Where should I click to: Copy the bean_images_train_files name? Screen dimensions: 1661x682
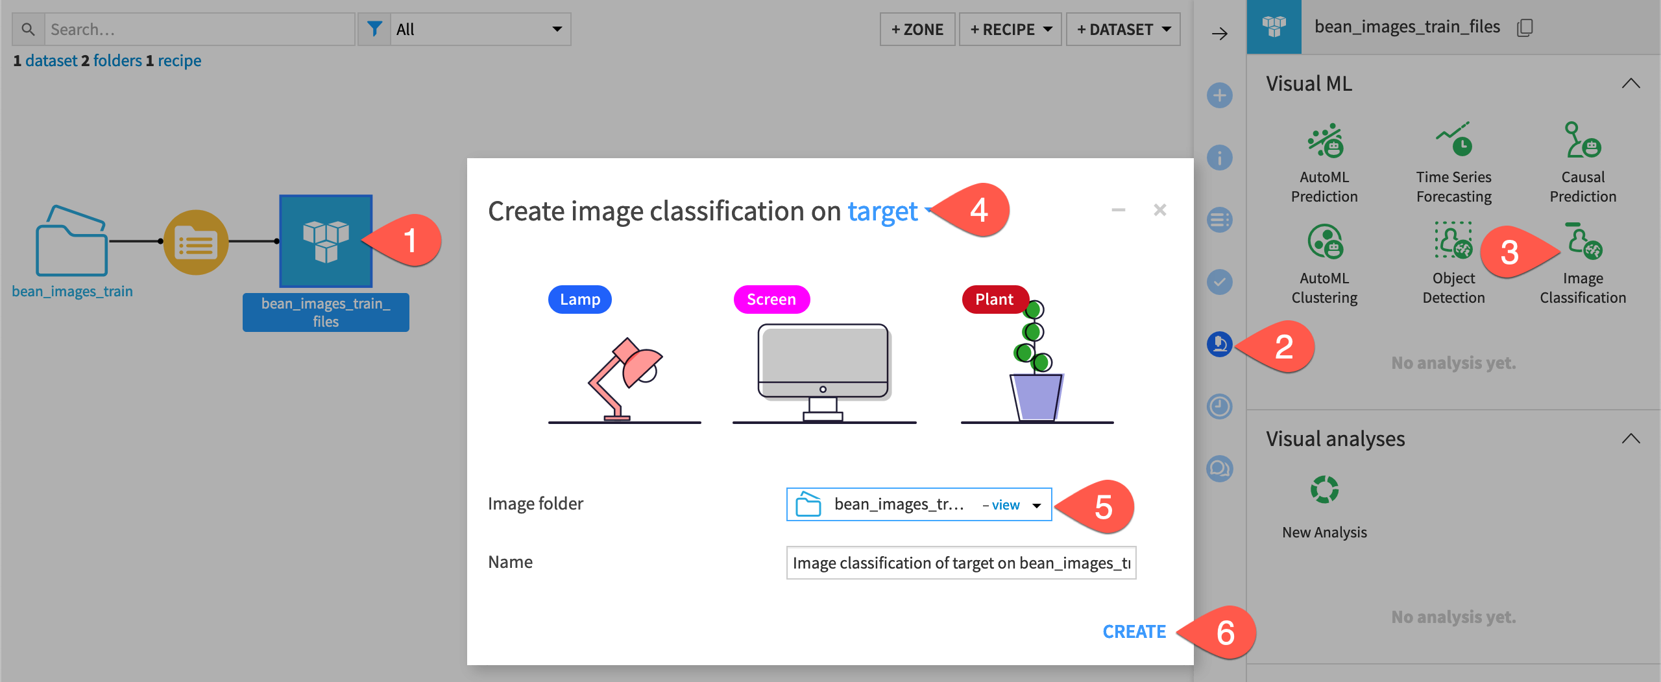click(x=1525, y=27)
